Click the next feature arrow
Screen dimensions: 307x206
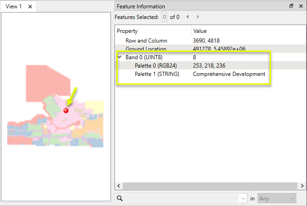[198, 17]
